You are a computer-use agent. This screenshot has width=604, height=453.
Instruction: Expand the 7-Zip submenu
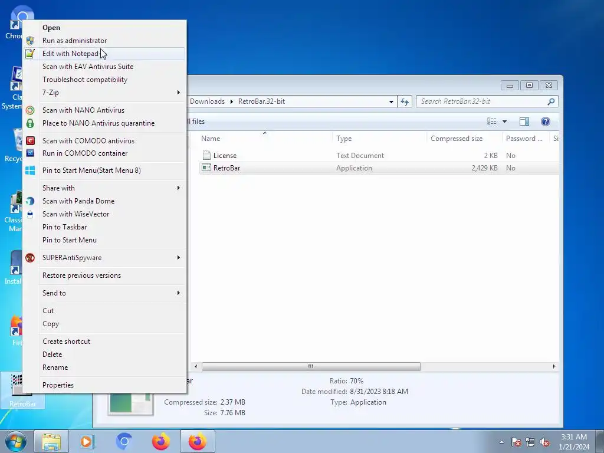pyautogui.click(x=178, y=93)
